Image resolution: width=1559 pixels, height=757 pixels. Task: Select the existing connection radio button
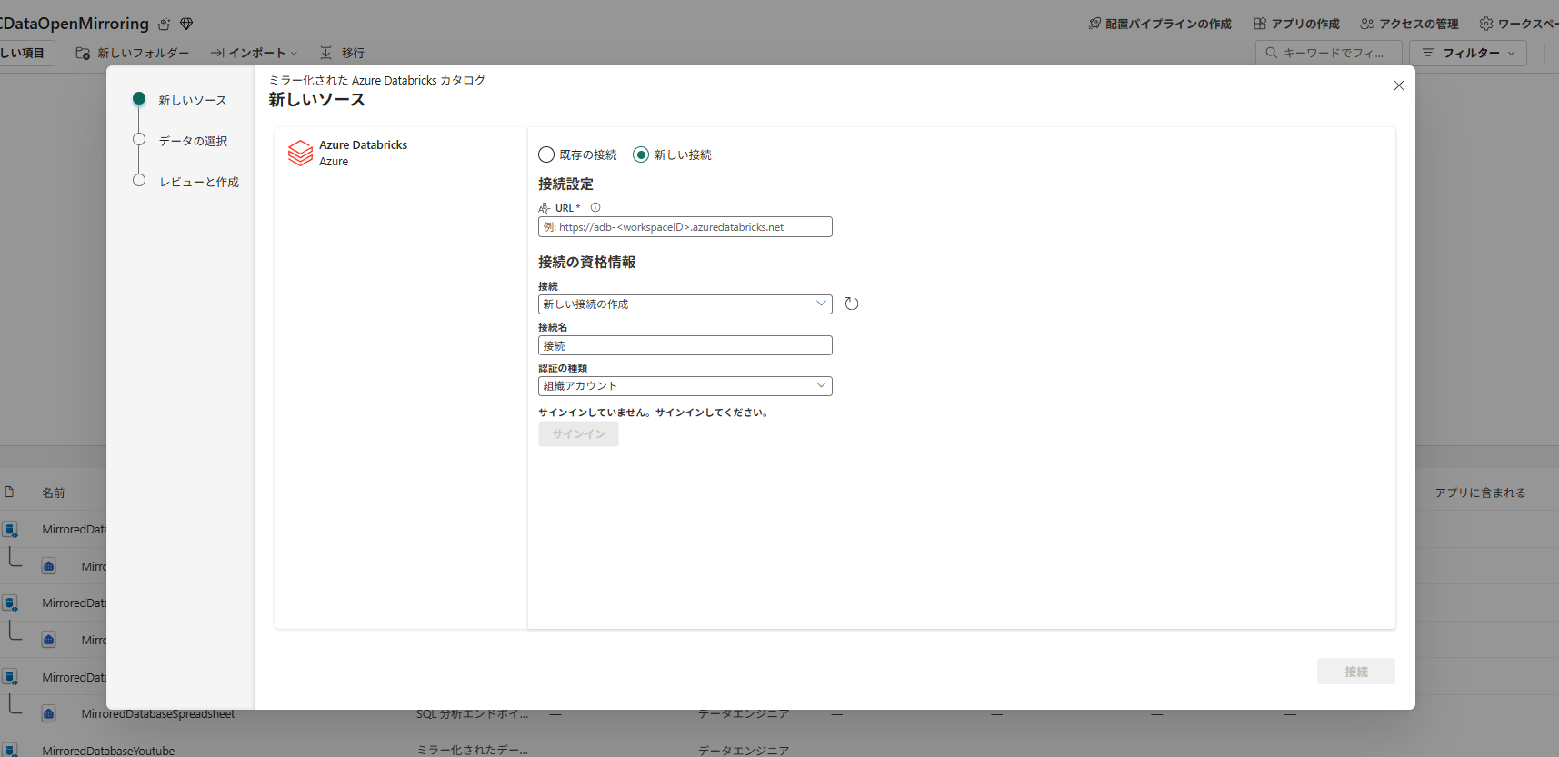point(546,154)
